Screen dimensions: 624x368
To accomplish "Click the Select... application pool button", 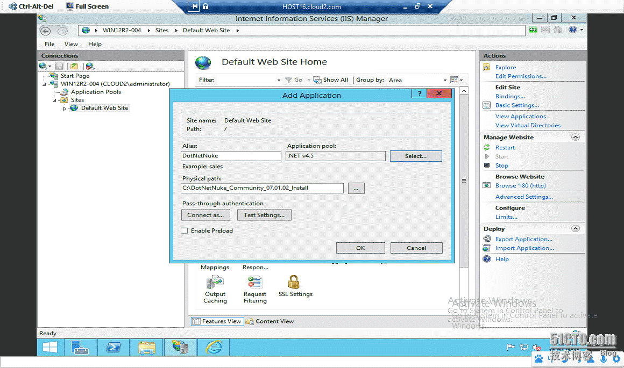I will point(416,156).
